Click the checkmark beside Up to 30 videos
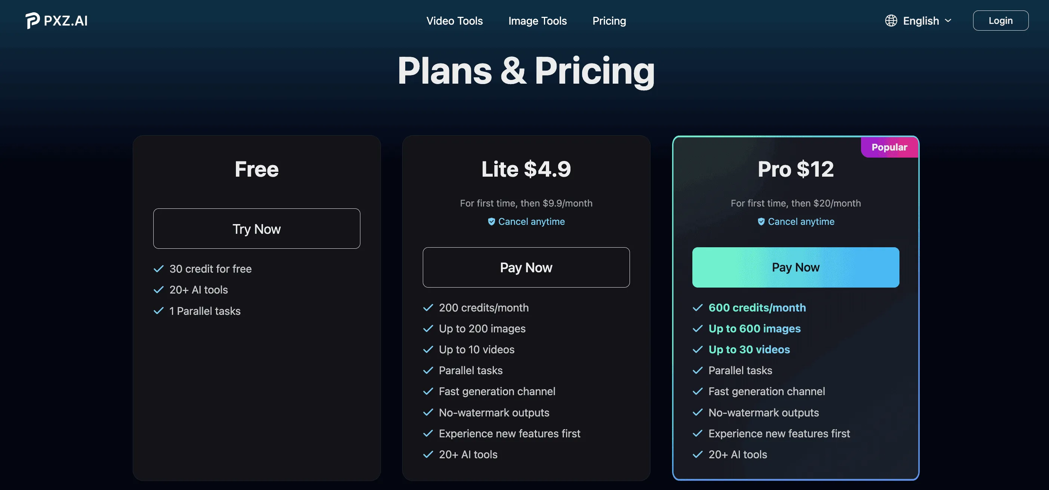1049x490 pixels. coord(698,349)
